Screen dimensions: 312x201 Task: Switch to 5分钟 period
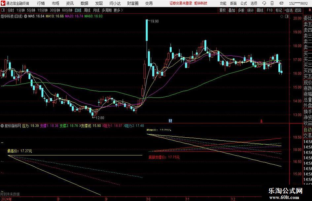(31, 10)
